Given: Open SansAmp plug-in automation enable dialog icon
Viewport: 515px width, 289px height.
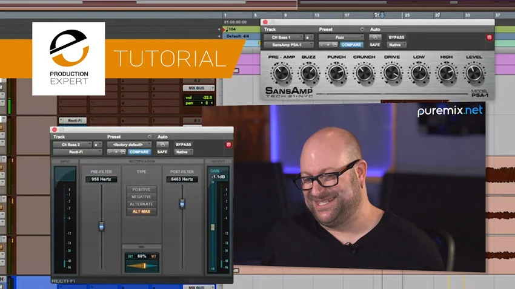Looking at the screenshot, I should click(375, 37).
